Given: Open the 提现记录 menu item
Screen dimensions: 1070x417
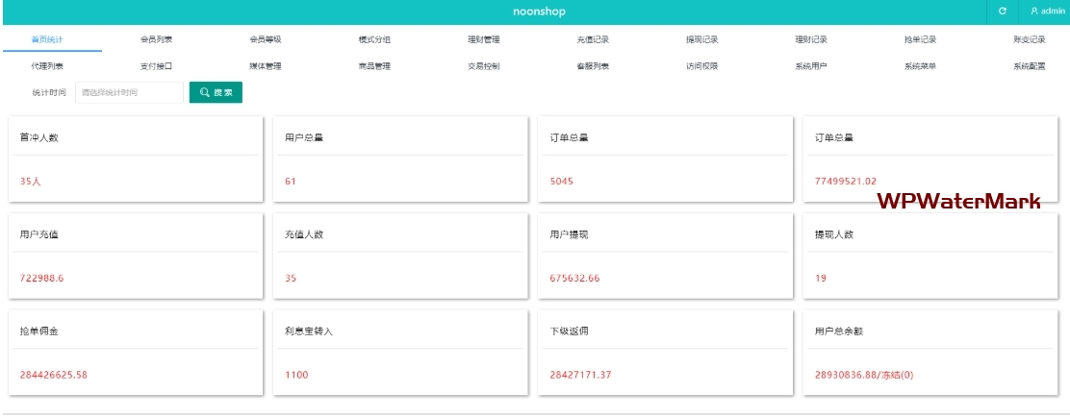Looking at the screenshot, I should tap(701, 39).
